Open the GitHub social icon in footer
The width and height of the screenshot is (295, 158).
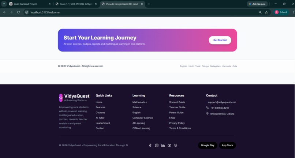coord(176,145)
